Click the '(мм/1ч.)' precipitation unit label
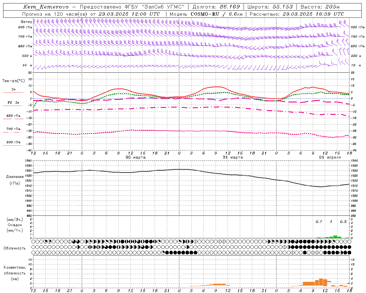This screenshot has height=293, width=366. point(15,230)
